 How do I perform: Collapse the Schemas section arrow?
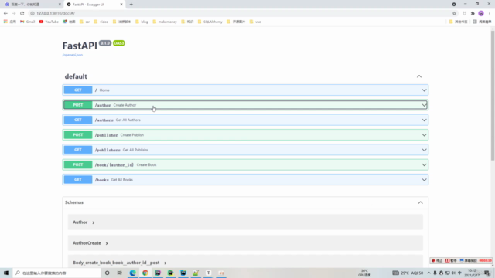click(x=420, y=202)
